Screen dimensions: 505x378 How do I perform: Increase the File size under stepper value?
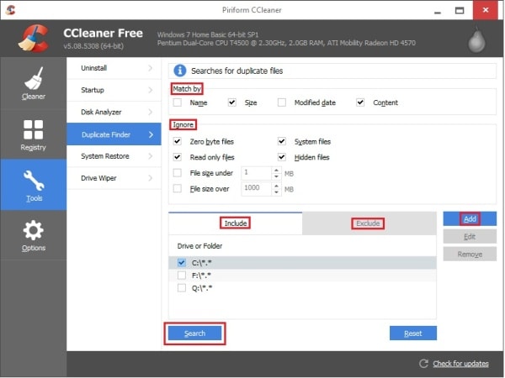coord(275,169)
